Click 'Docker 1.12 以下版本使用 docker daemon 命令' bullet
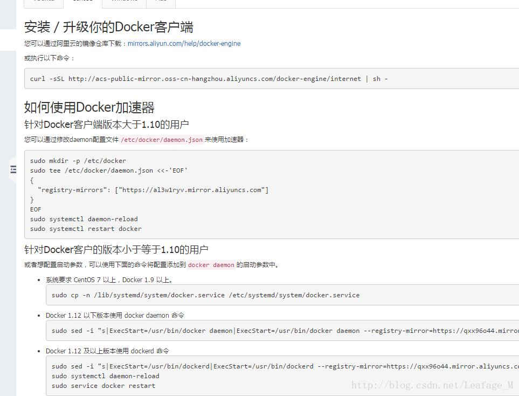The image size is (519, 396). (x=115, y=316)
